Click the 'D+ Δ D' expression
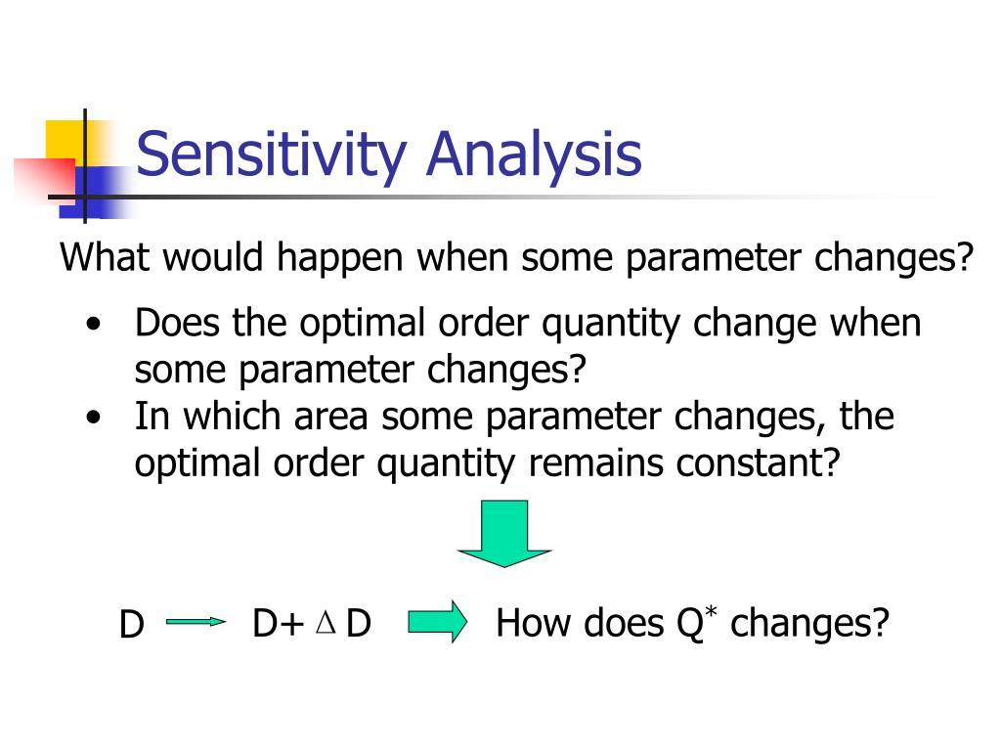The height and width of the screenshot is (751, 1001). click(x=312, y=623)
